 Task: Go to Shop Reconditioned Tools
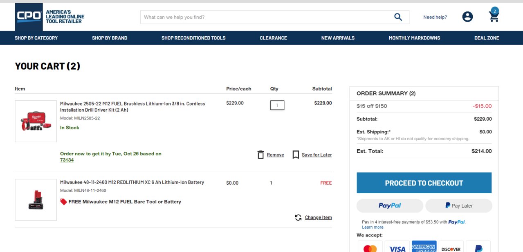(x=193, y=38)
